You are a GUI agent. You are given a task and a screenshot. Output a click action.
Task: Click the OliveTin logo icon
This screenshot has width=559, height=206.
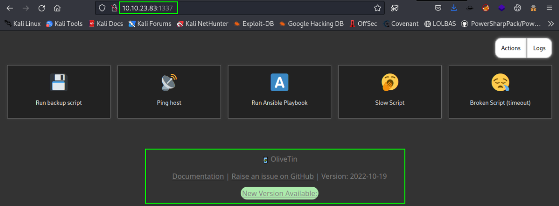pos(265,160)
